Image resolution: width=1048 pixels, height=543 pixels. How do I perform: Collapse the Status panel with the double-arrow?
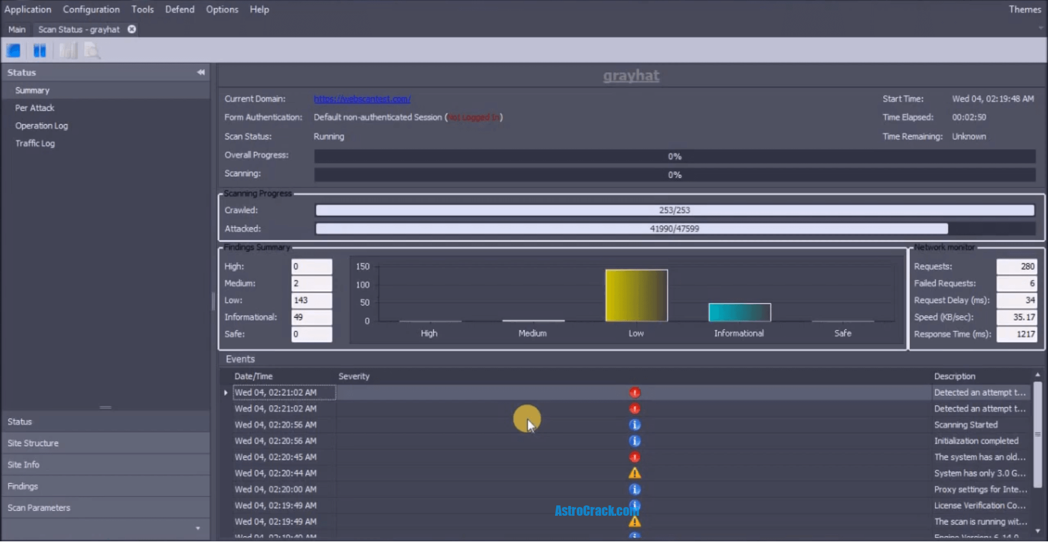[x=201, y=72]
